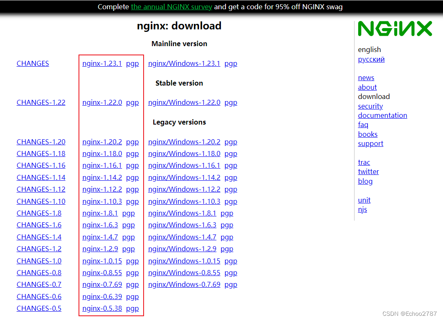Download nginx/Windows-1.0.15
The image size is (443, 320).
point(184,261)
